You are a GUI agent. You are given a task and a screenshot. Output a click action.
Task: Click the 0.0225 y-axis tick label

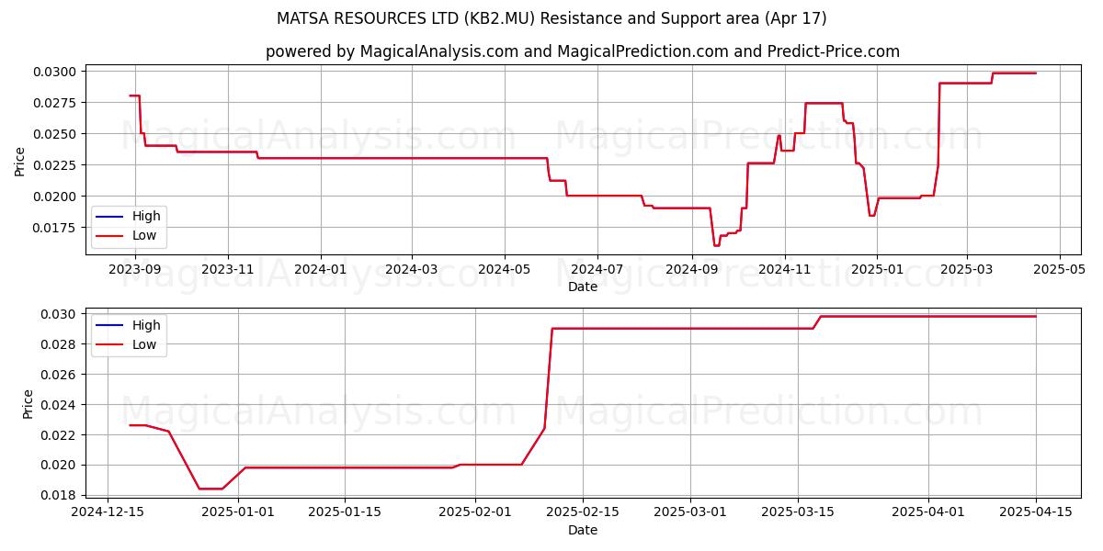click(56, 165)
